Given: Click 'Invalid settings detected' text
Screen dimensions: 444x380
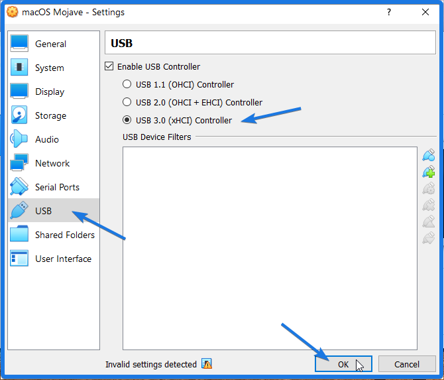Looking at the screenshot, I should pyautogui.click(x=151, y=364).
